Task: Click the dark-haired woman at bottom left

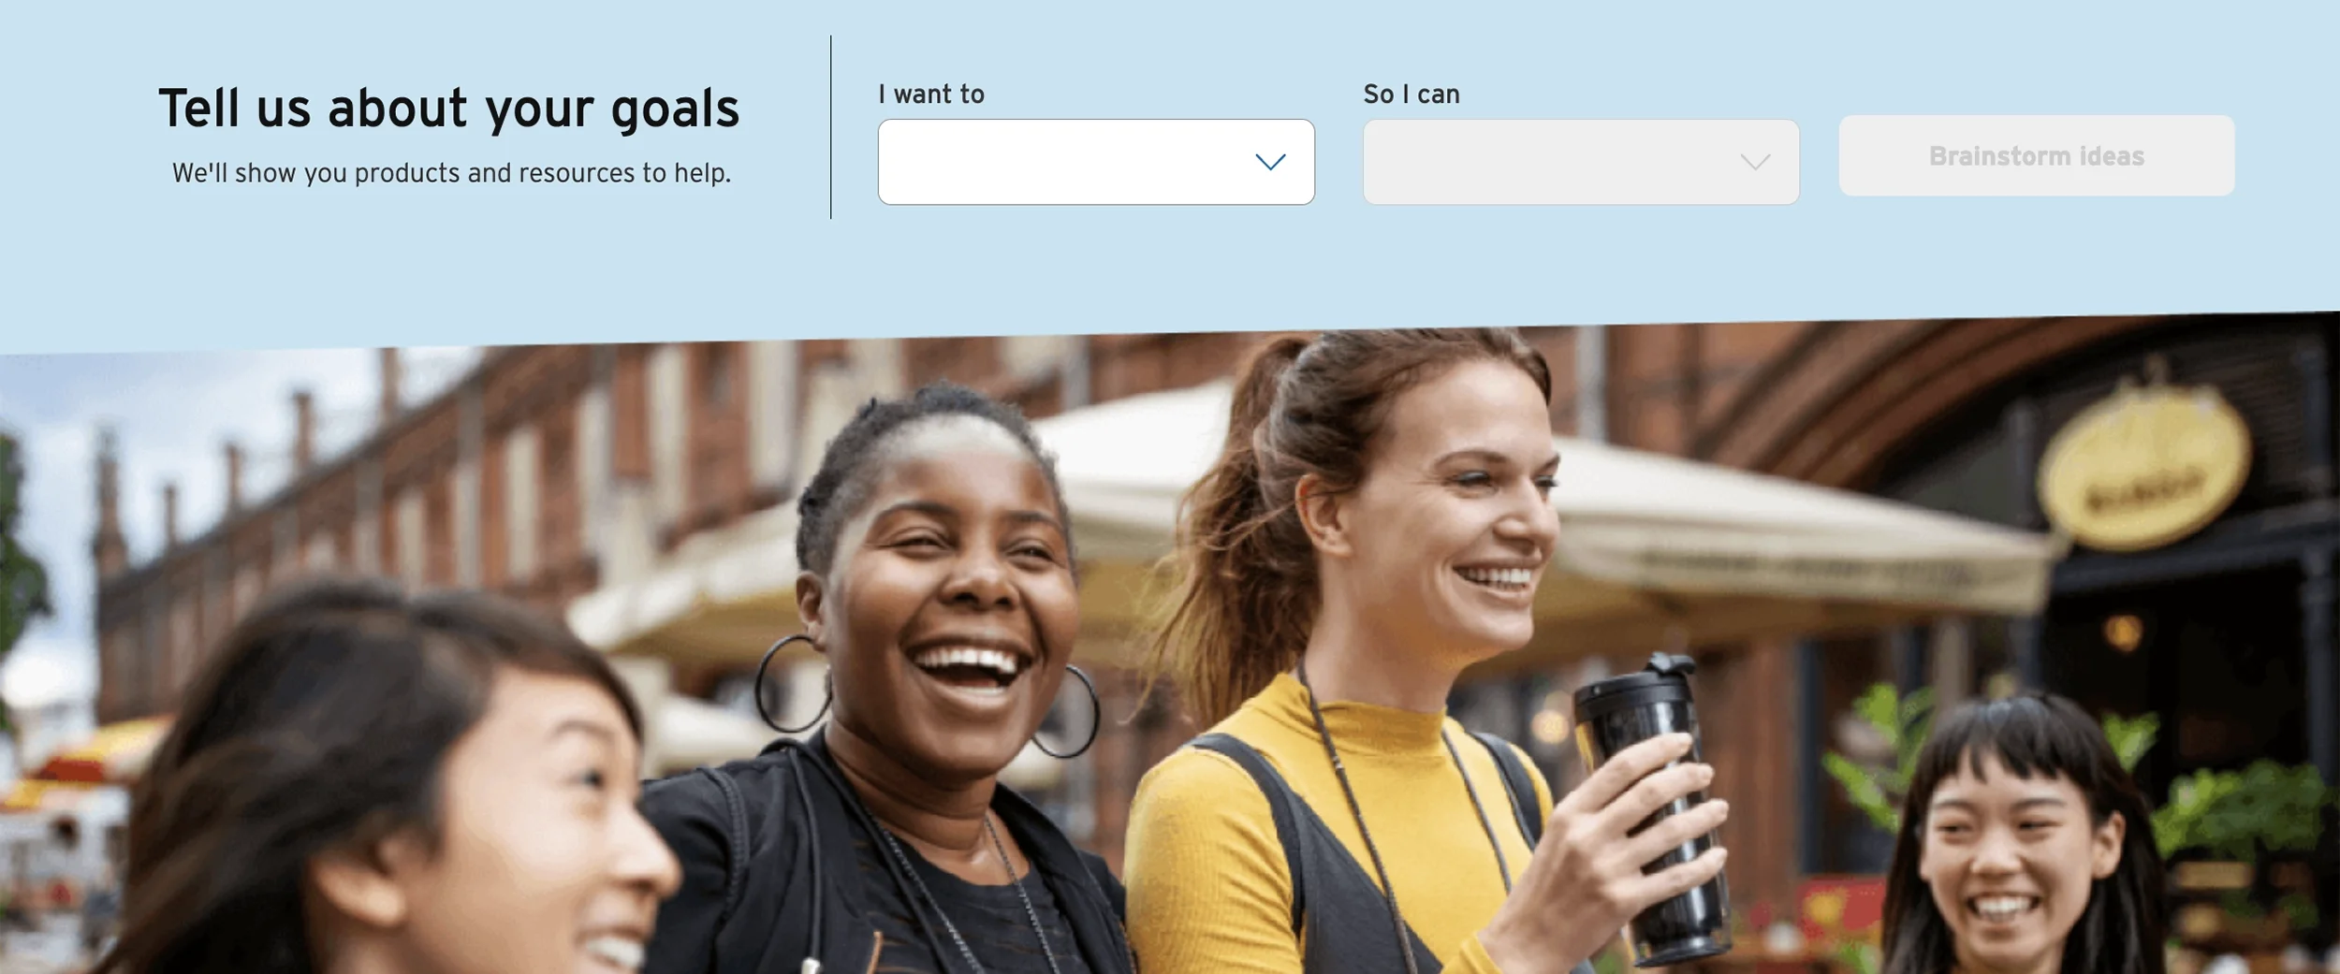Action: [393, 786]
